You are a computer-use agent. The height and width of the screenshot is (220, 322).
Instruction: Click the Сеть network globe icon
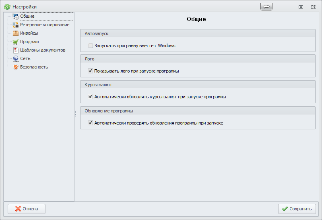[x=16, y=59]
